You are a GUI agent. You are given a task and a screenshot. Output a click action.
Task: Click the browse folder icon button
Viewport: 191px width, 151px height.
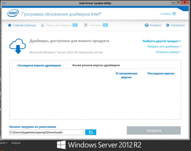91,132
